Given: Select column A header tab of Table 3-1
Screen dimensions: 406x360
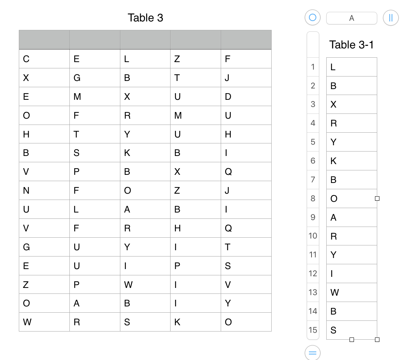Looking at the screenshot, I should pos(352,18).
